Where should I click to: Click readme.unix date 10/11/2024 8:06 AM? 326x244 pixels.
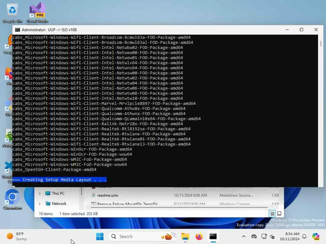point(190,195)
